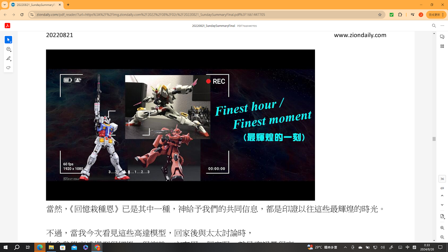This screenshot has height=252, width=448.
Task: Click the address bar URL
Action: coord(151,15)
